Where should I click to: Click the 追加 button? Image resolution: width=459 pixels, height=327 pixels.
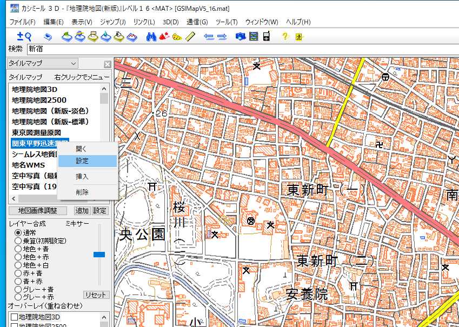pos(82,211)
